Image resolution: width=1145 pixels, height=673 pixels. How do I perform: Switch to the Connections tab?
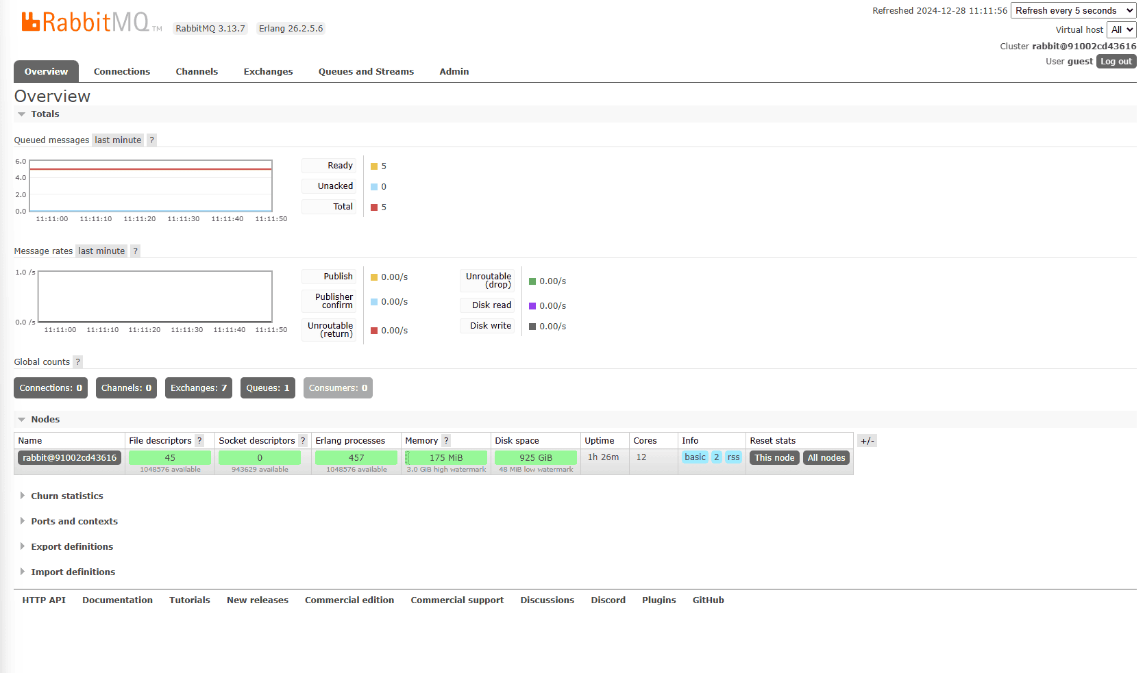122,71
